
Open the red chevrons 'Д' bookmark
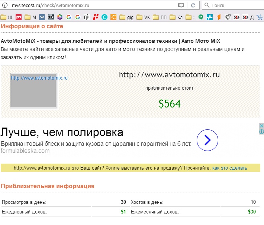point(248,17)
